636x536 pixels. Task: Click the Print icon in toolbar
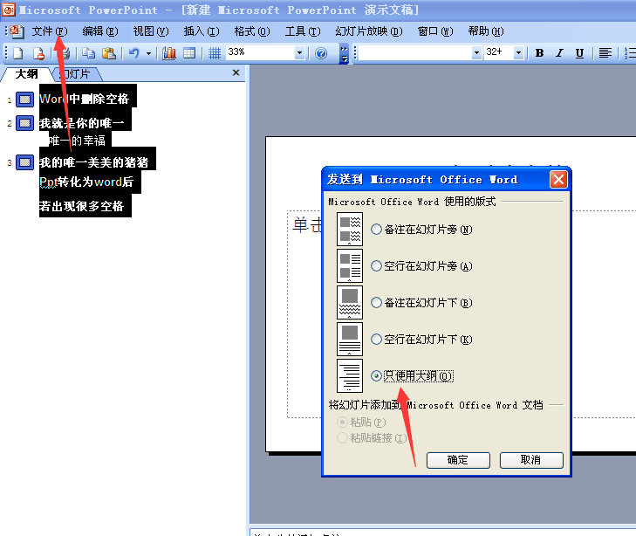pos(65,53)
